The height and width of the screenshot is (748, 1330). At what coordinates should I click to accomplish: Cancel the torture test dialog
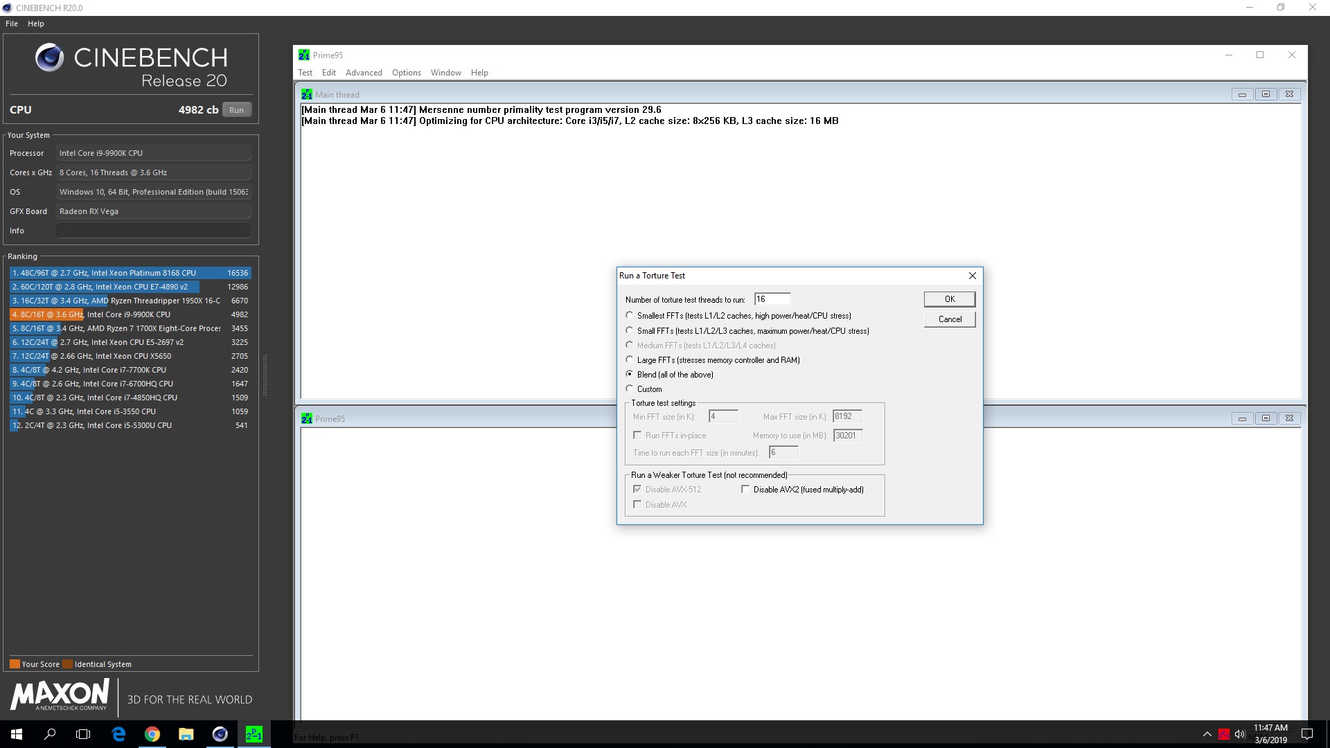pos(950,319)
